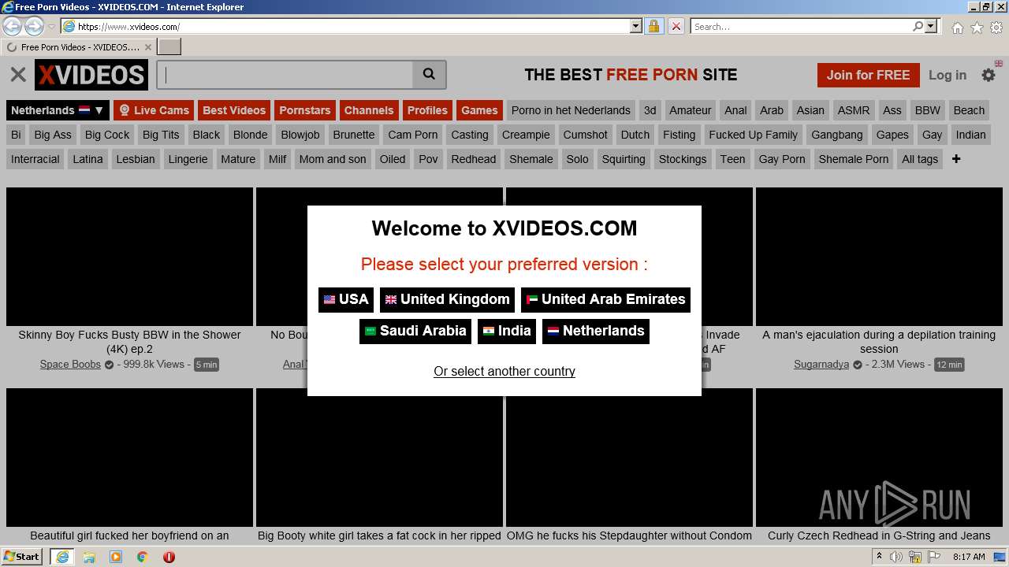Viewport: 1009px width, 567px height.
Task: Open the IE Home icon
Action: click(x=957, y=28)
